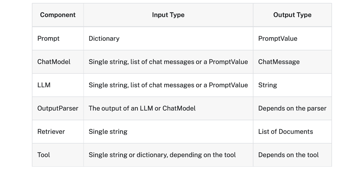Click 'Depends on the parser' output cell
360x169 pixels.
tap(292, 108)
